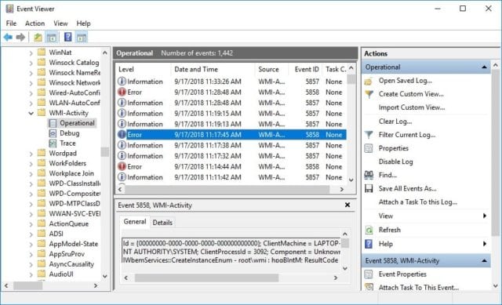The height and width of the screenshot is (305, 502).
Task: Expand the WinNat tree node
Action: [x=31, y=53]
